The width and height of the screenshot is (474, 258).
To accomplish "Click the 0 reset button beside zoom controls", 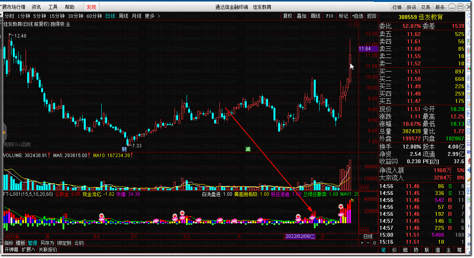I will coord(374,243).
